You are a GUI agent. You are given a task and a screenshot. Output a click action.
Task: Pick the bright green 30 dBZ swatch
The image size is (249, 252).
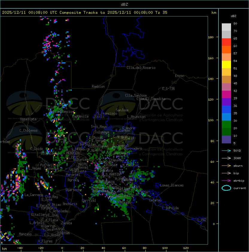coord(226,124)
